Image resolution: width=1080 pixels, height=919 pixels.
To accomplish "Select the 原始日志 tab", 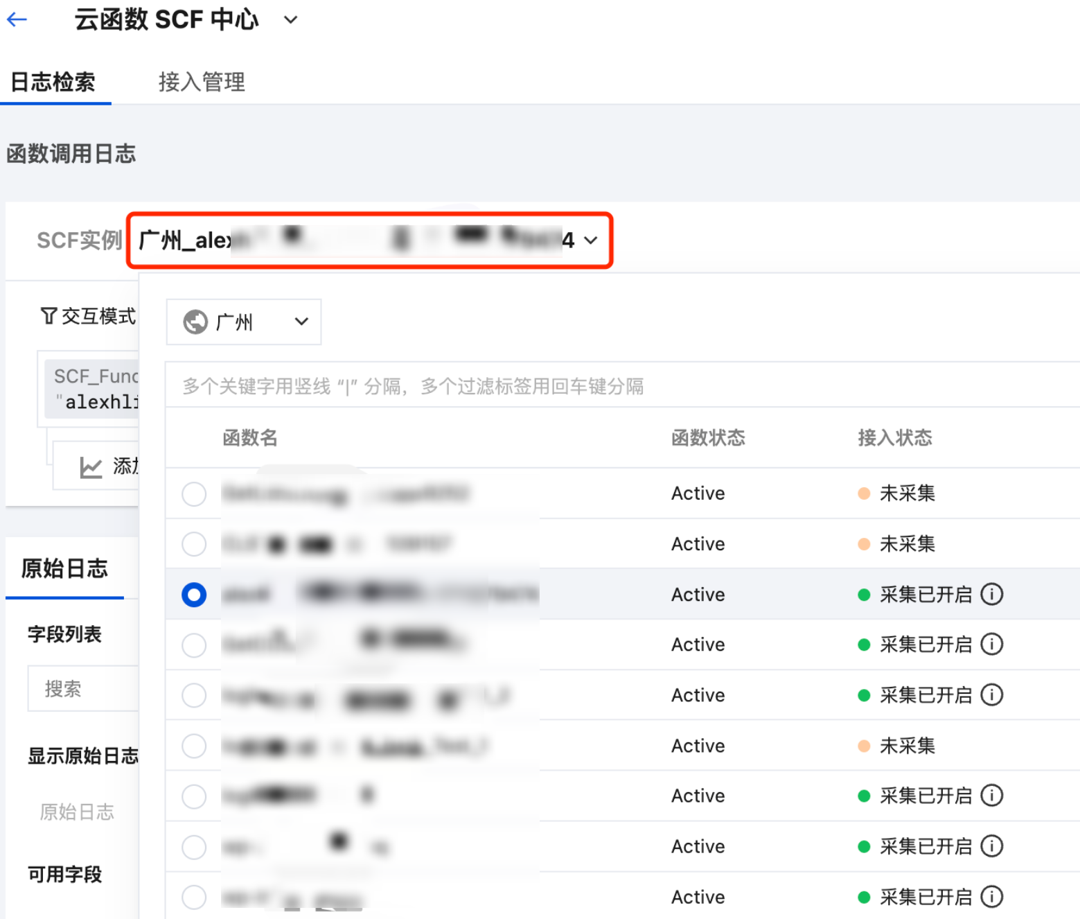I will pyautogui.click(x=64, y=569).
